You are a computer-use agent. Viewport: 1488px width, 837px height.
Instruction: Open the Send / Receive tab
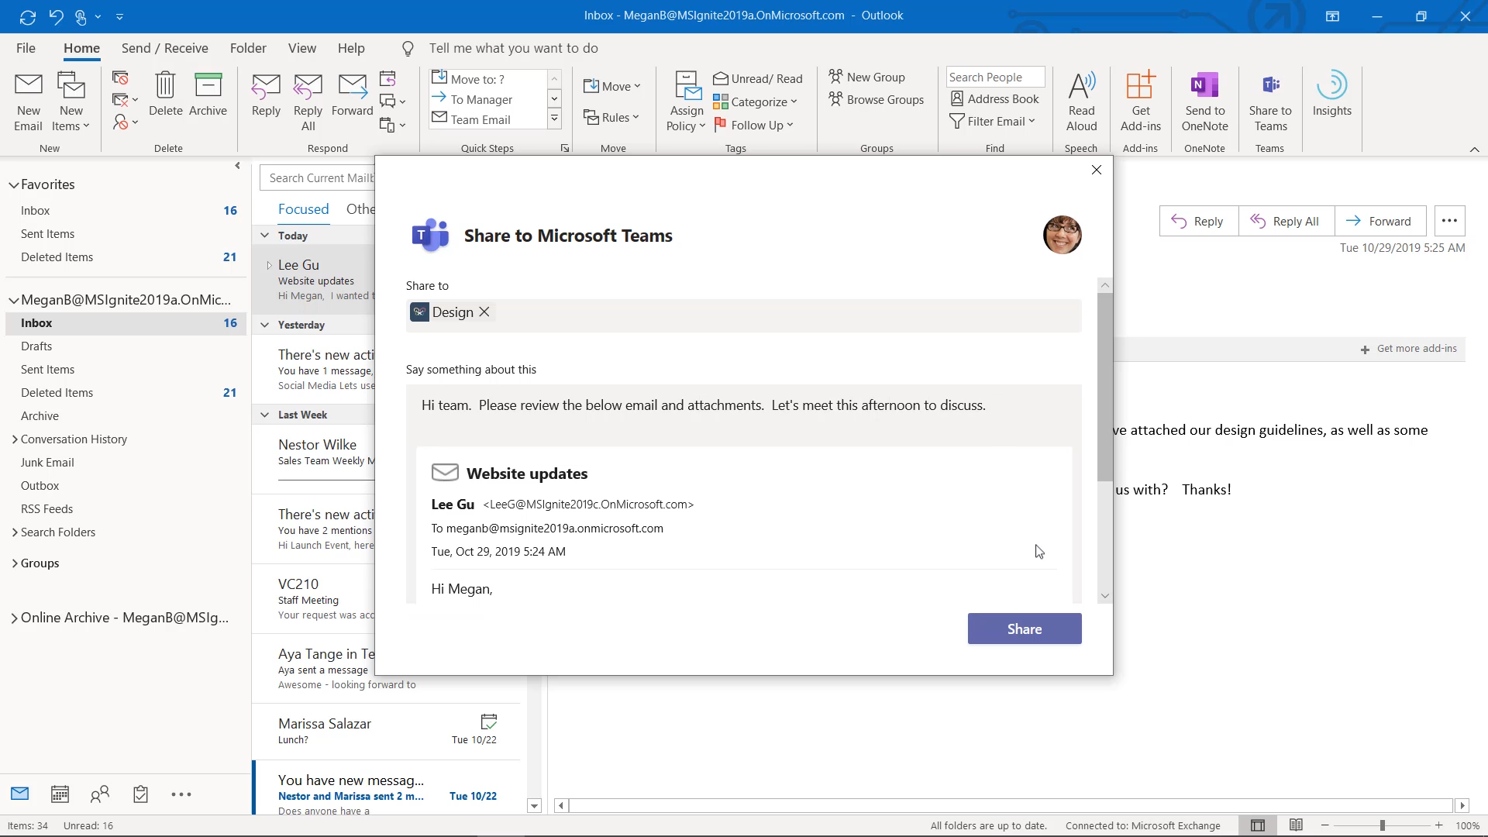pyautogui.click(x=165, y=48)
